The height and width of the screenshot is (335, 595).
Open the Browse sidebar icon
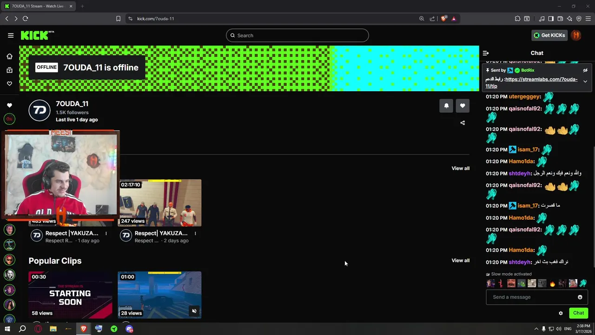click(x=9, y=70)
